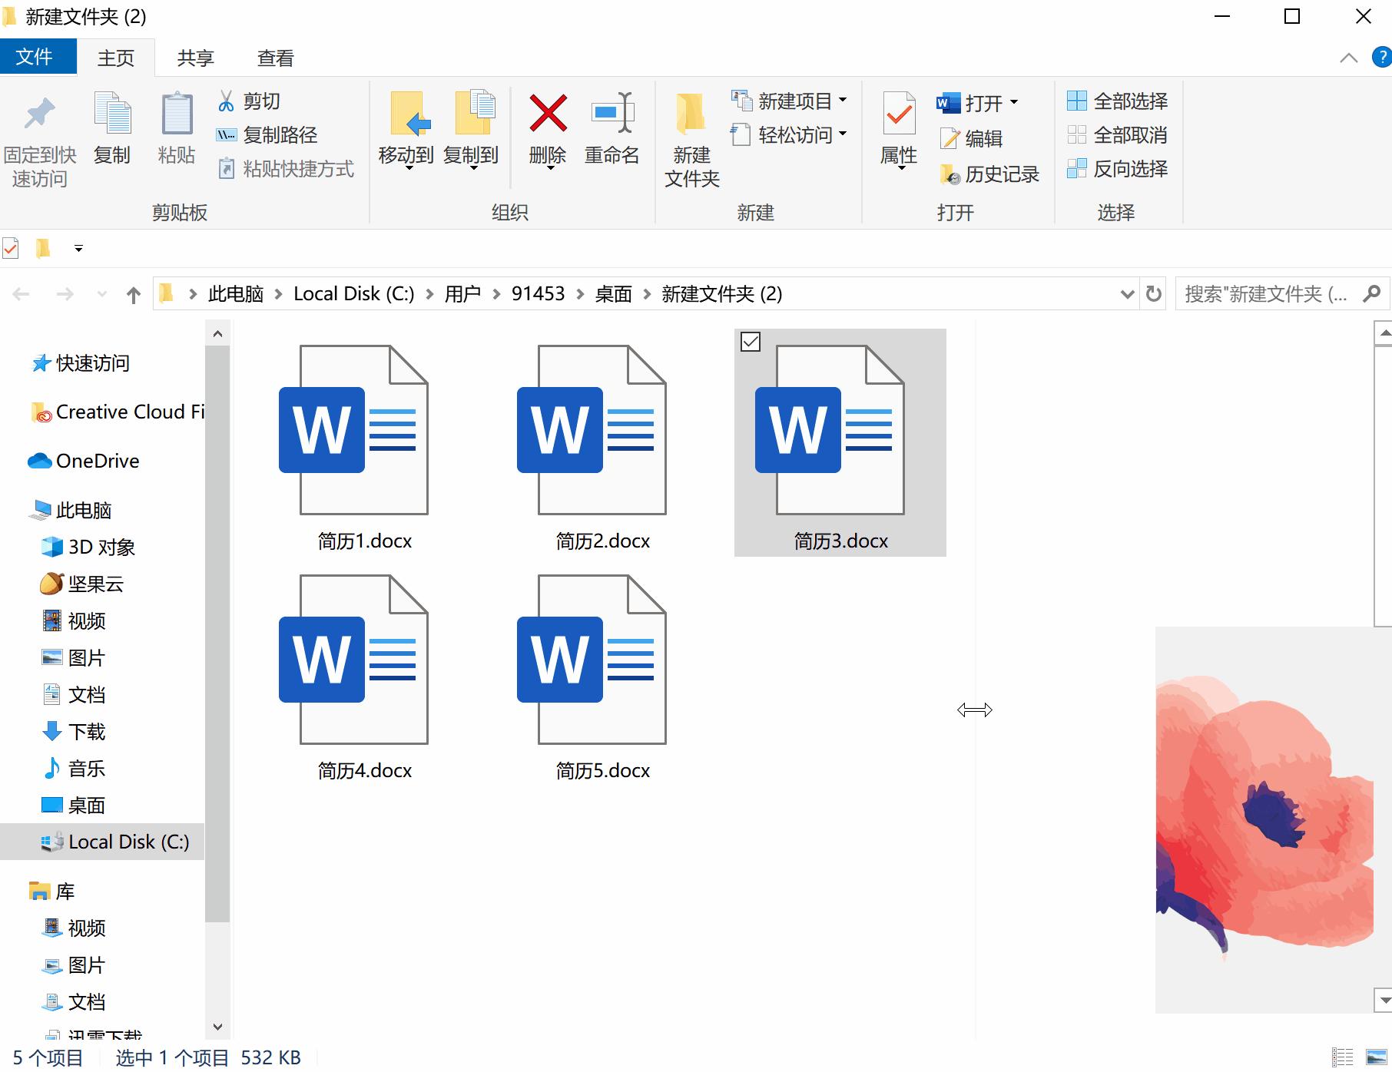Switch to the 查看 ribbon tab

274,58
